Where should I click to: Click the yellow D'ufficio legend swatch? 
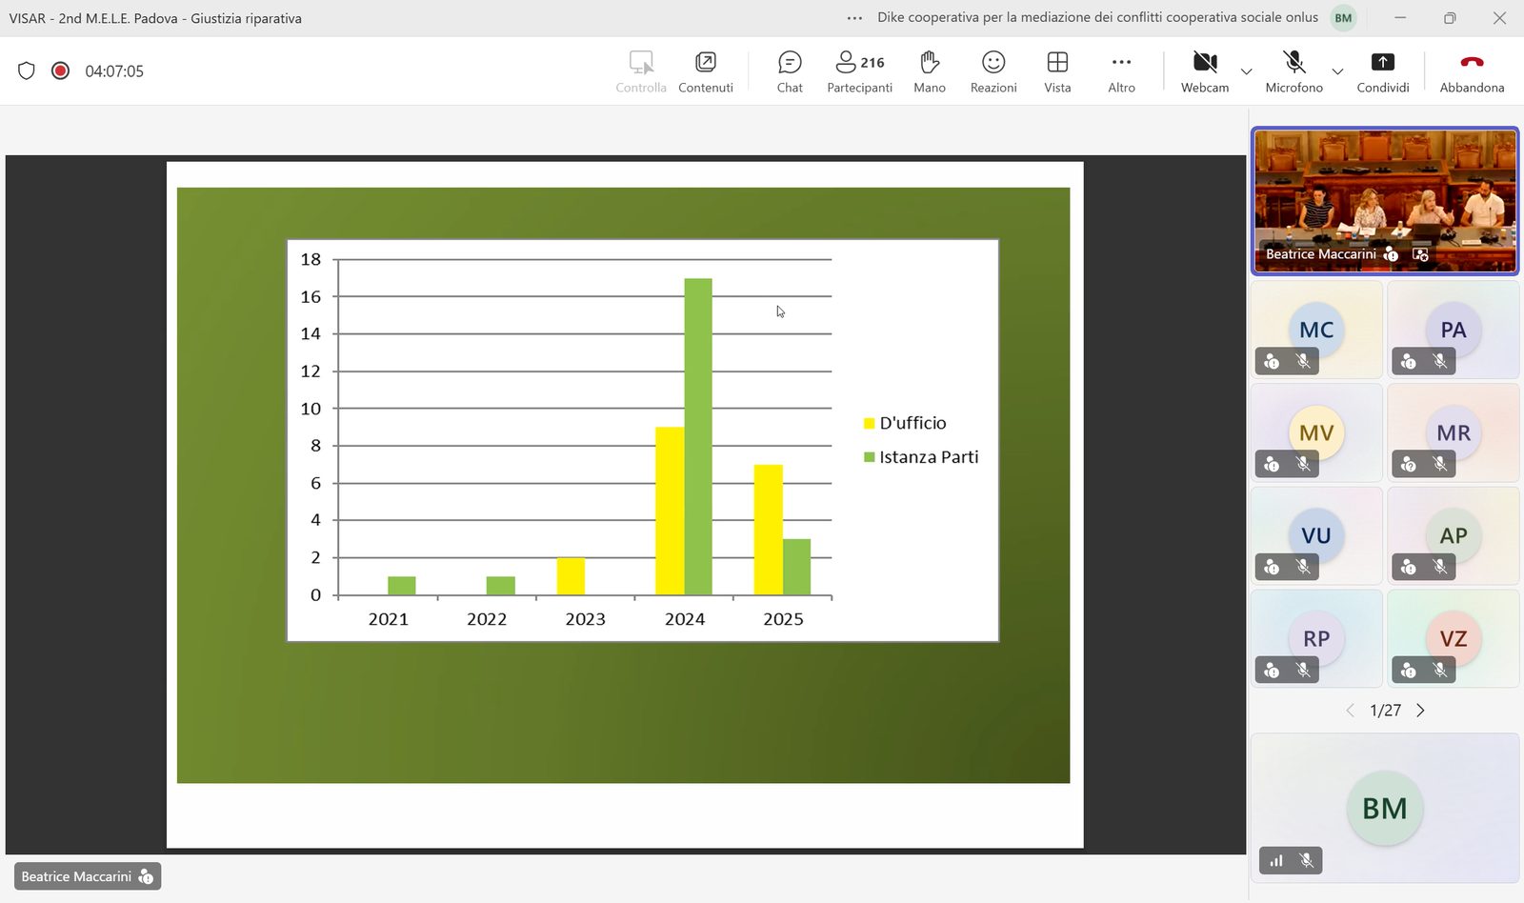(869, 423)
